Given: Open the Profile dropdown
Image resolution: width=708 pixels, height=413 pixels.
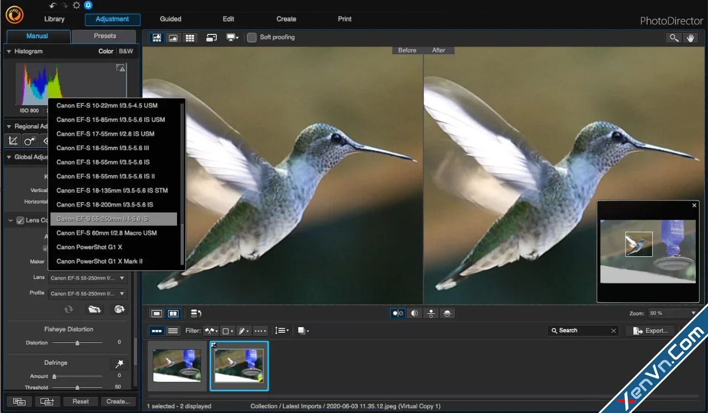Looking at the screenshot, I should coord(88,293).
